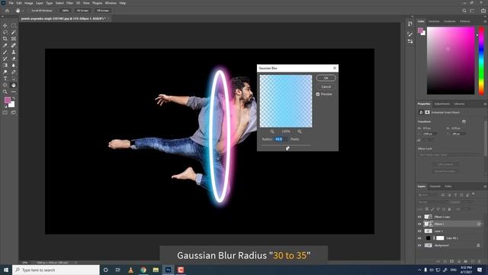Click the search icon at top right

(x=464, y=11)
